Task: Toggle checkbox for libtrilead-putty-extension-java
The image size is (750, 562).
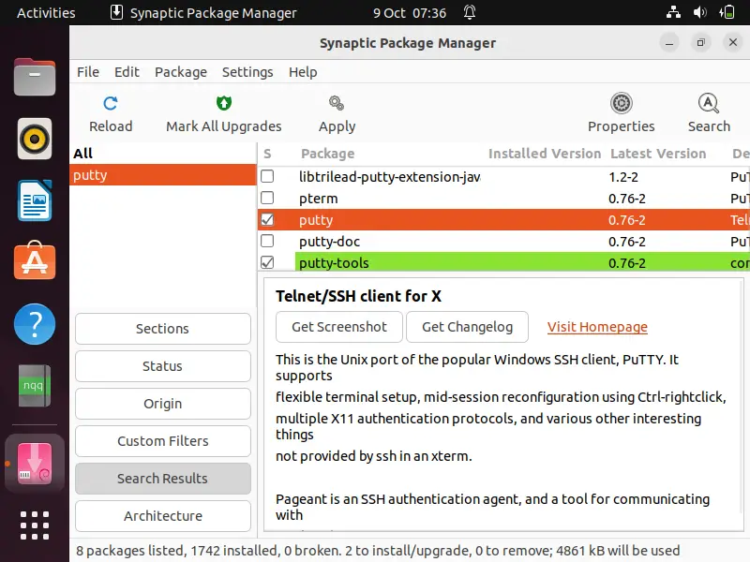Action: 267,176
